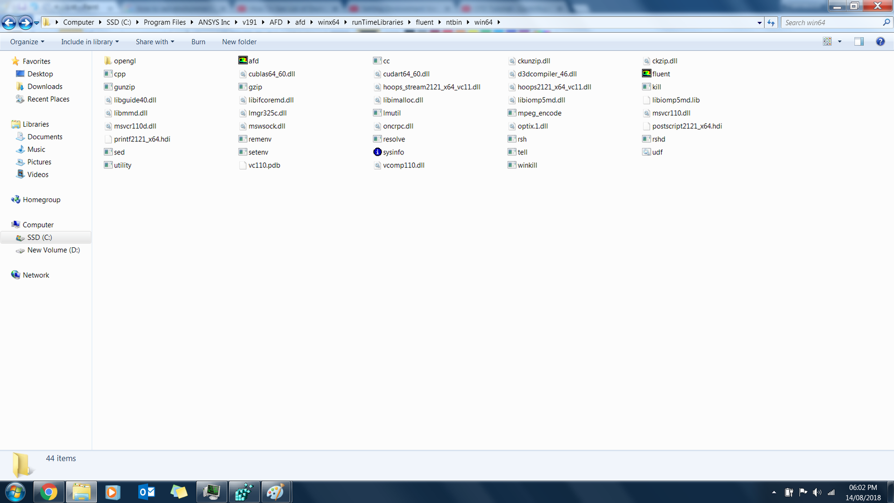Open Windows Media Player from taskbar
Screen dimensions: 894x503
(113, 492)
